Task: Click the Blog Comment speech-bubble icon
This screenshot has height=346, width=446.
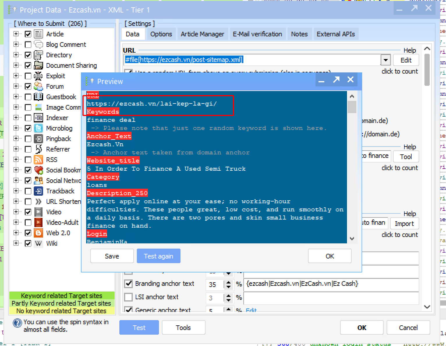Action: 38,44
